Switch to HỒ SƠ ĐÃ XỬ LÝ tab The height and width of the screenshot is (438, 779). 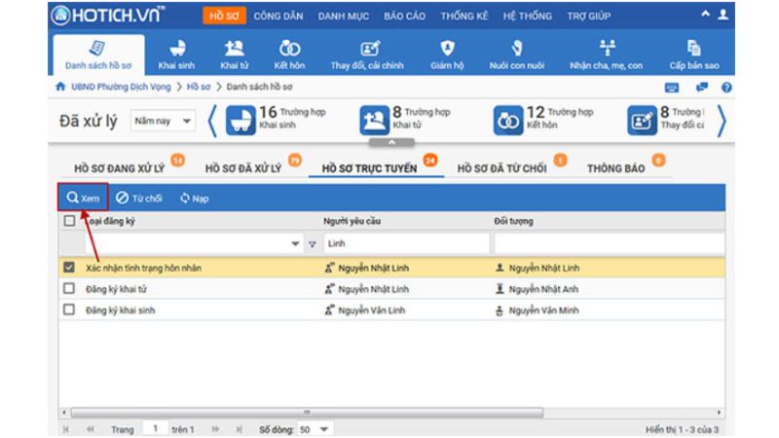click(x=243, y=168)
